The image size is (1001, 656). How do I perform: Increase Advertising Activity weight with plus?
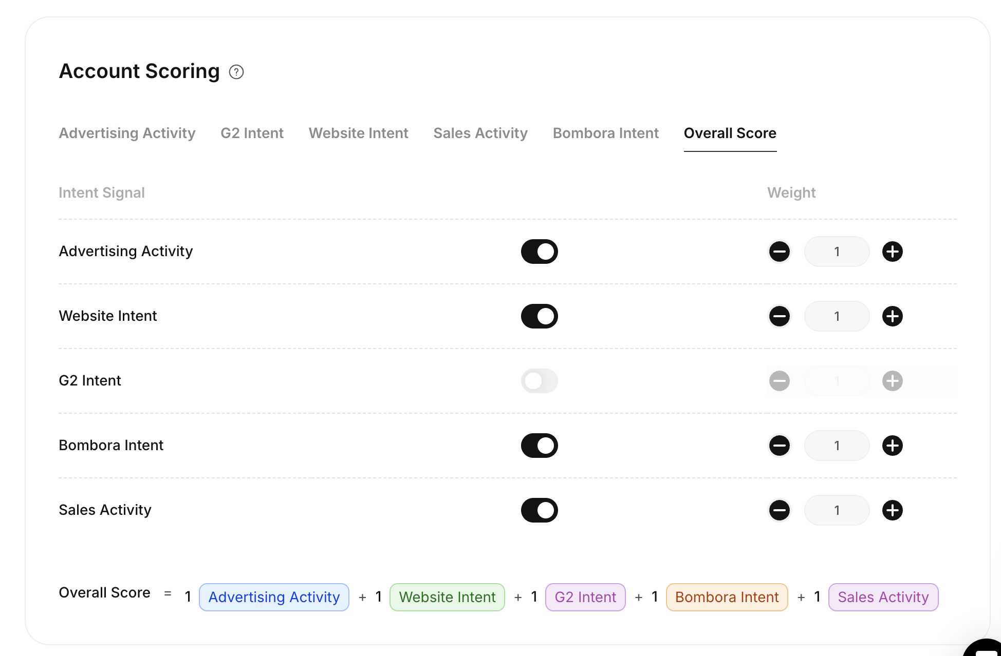click(892, 252)
